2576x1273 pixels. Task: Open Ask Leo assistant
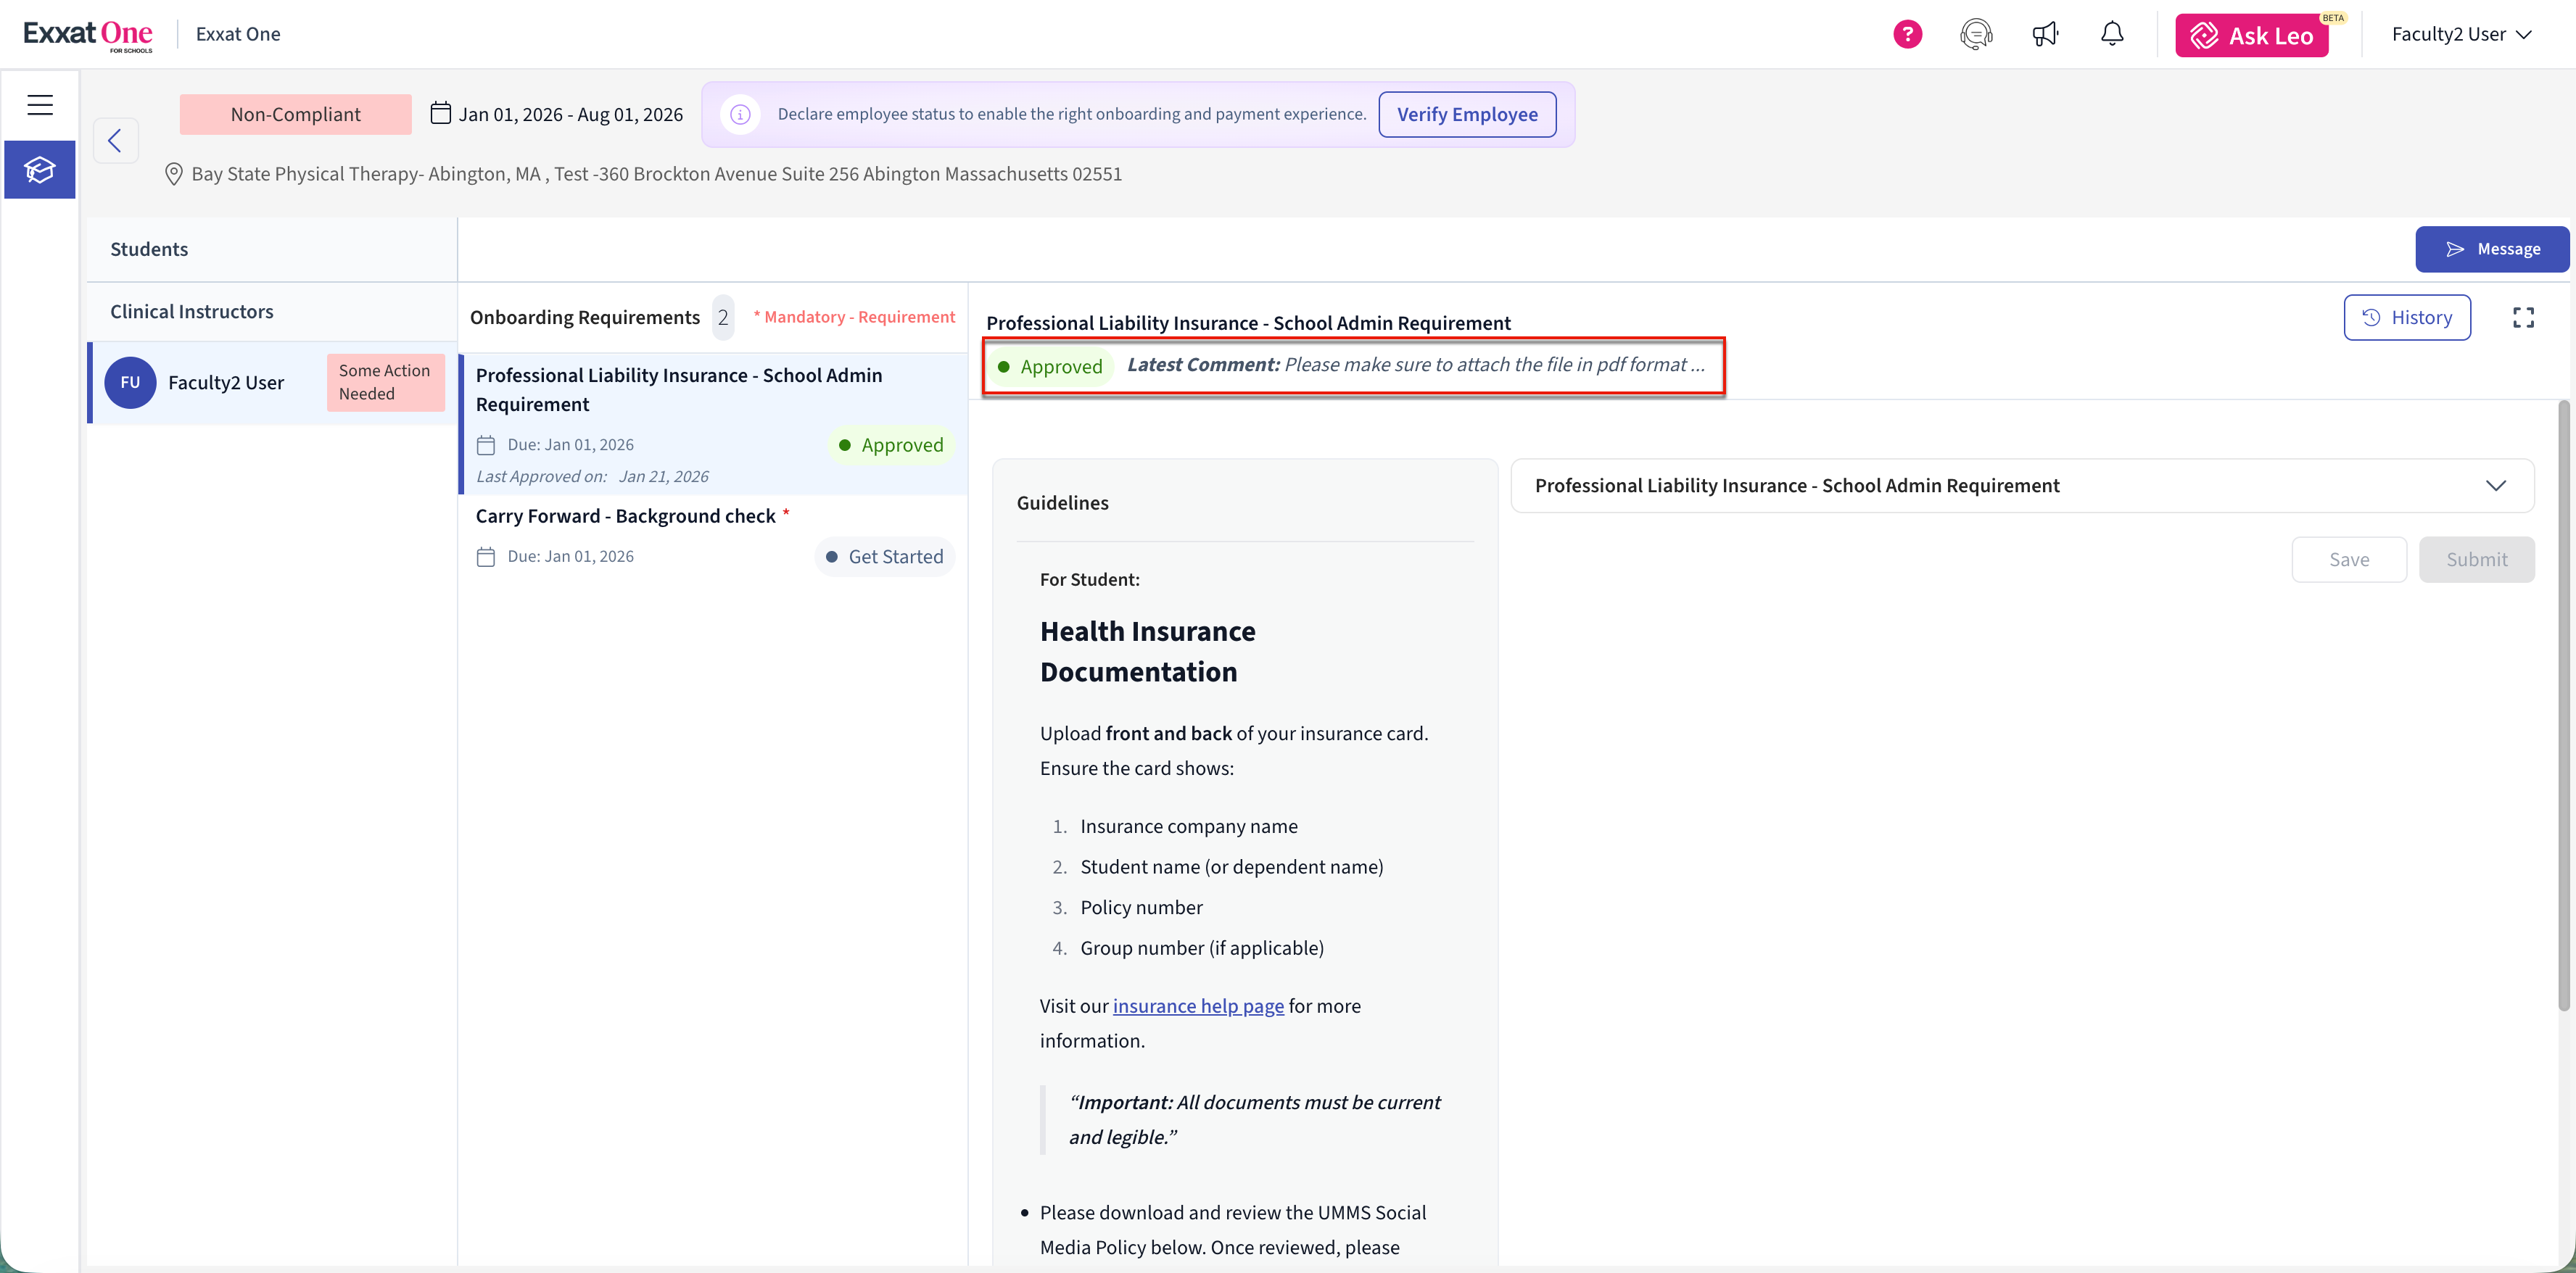tap(2252, 35)
